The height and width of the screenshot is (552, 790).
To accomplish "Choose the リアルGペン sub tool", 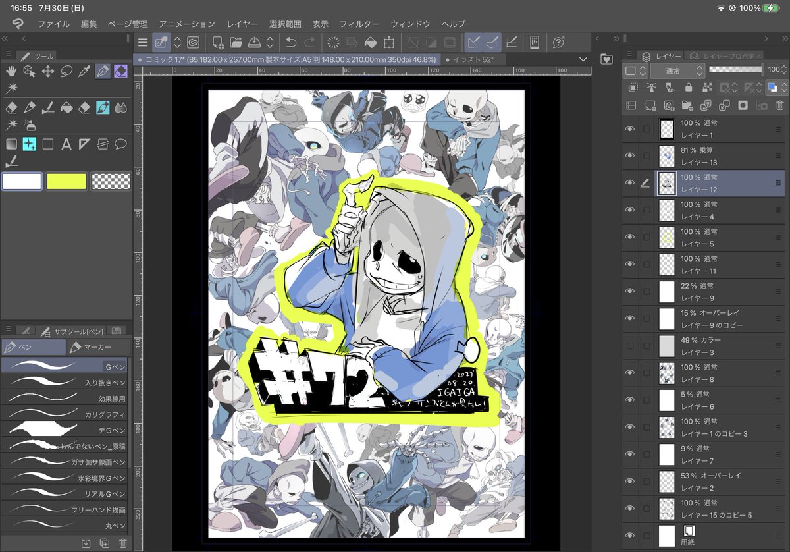I will (65, 493).
